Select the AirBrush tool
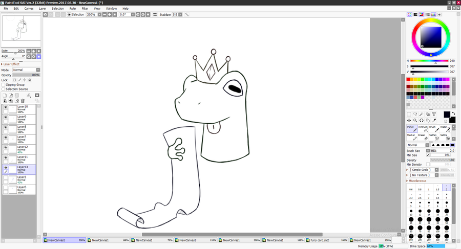 tap(423, 129)
